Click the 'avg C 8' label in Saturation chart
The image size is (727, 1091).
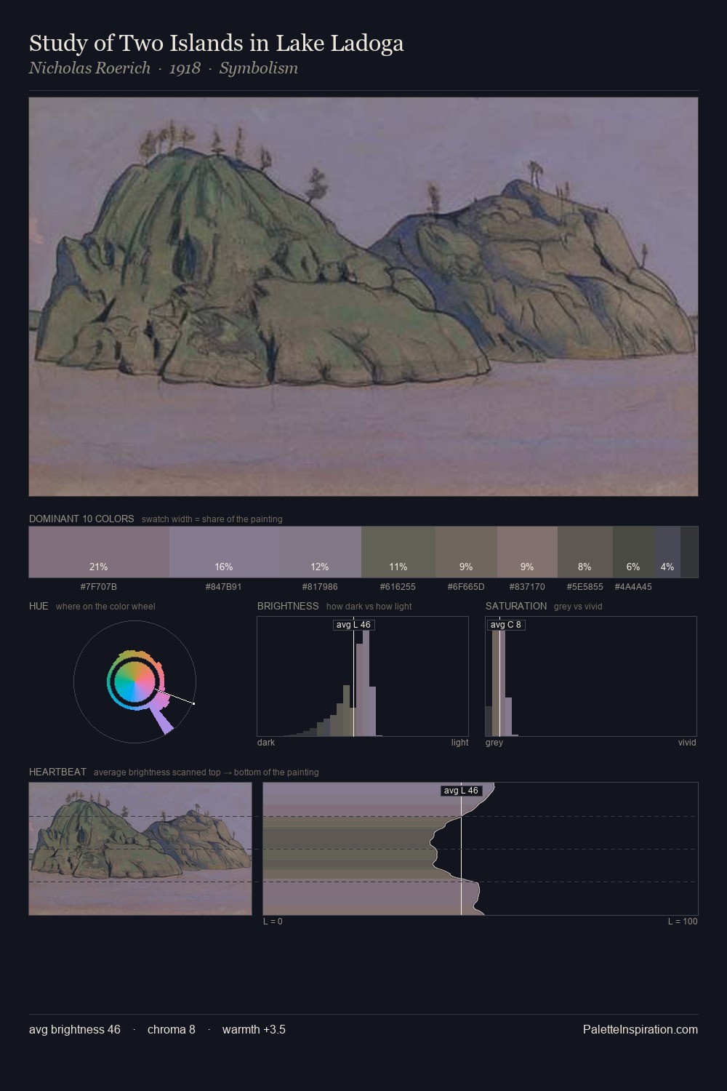pyautogui.click(x=505, y=625)
